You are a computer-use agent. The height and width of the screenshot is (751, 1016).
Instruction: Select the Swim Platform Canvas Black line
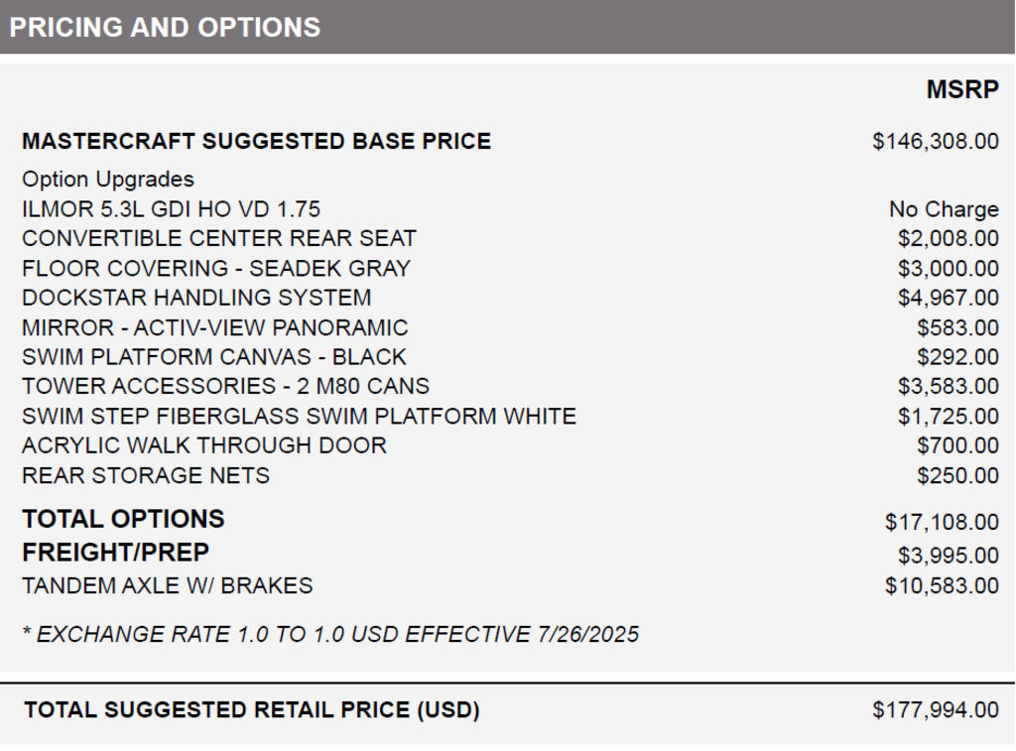tap(213, 357)
